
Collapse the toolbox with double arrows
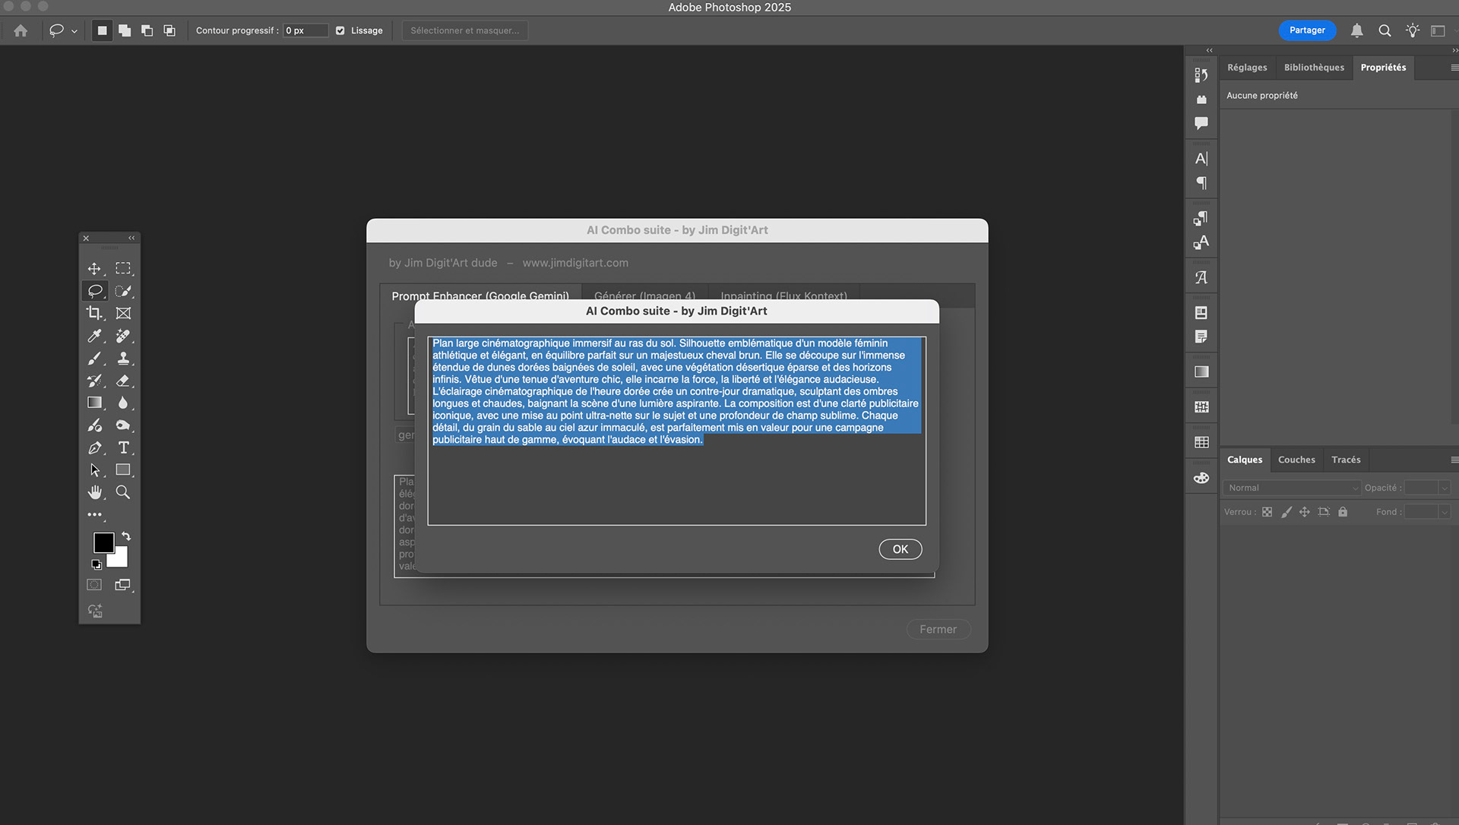pos(131,238)
